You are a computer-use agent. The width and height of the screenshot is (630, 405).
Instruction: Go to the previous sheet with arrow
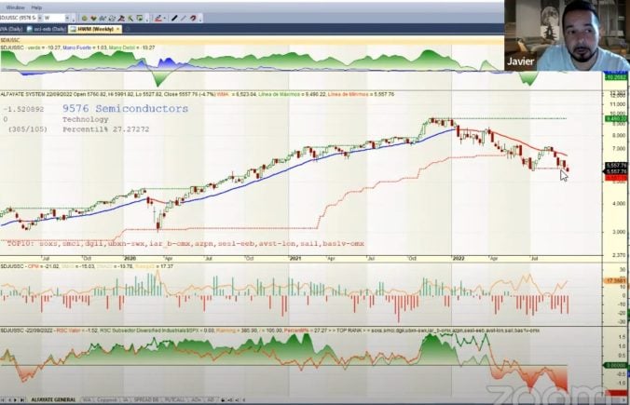[9, 399]
